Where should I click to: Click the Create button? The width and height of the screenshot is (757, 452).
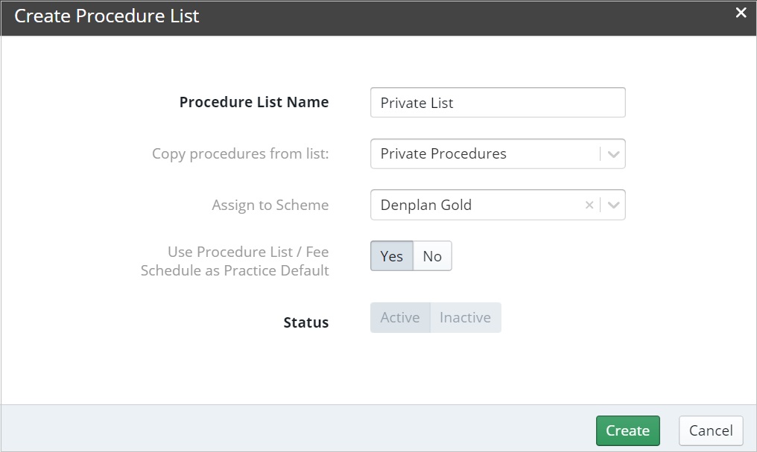[x=627, y=430]
